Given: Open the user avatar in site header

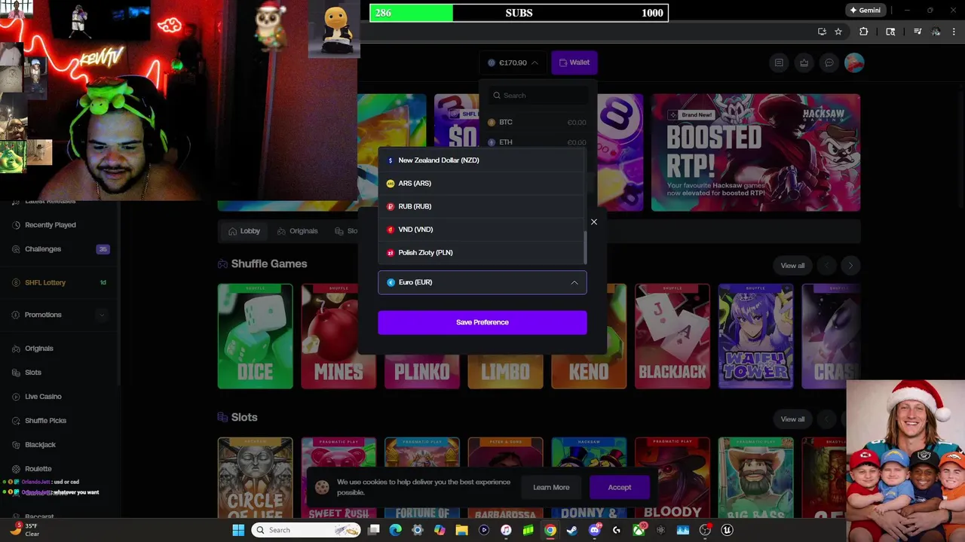Looking at the screenshot, I should tap(854, 62).
